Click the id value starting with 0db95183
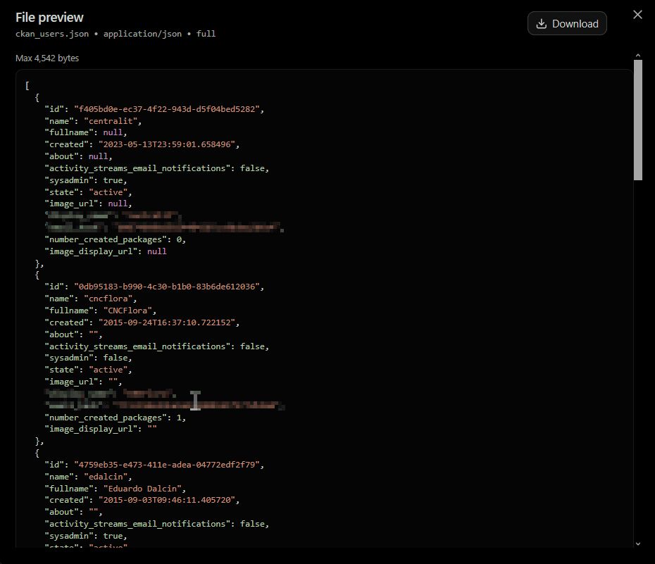 tap(167, 287)
